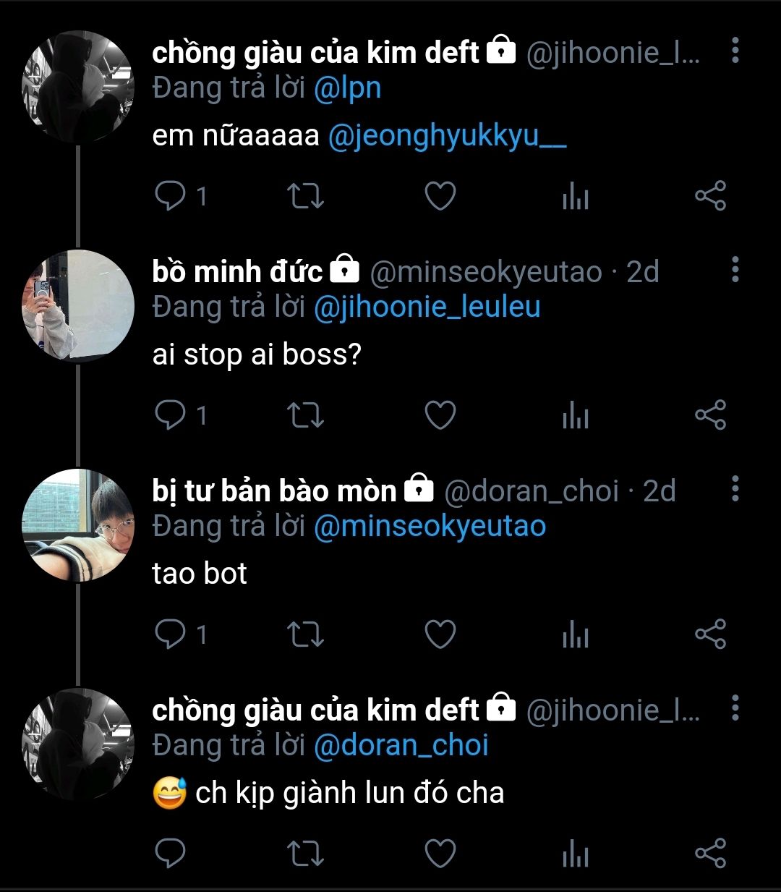Open the @minseokyeutao reply-to link
The height and width of the screenshot is (892, 781).
tap(430, 526)
